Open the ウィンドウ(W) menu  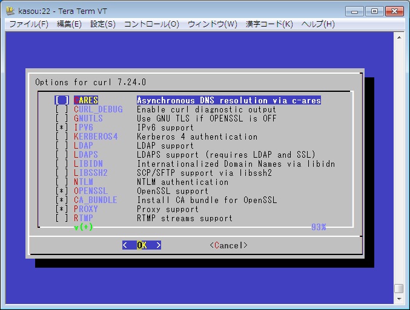(213, 24)
